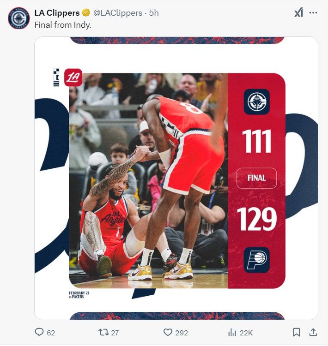Click the 292 likes count
The image size is (328, 346).
[182, 333]
